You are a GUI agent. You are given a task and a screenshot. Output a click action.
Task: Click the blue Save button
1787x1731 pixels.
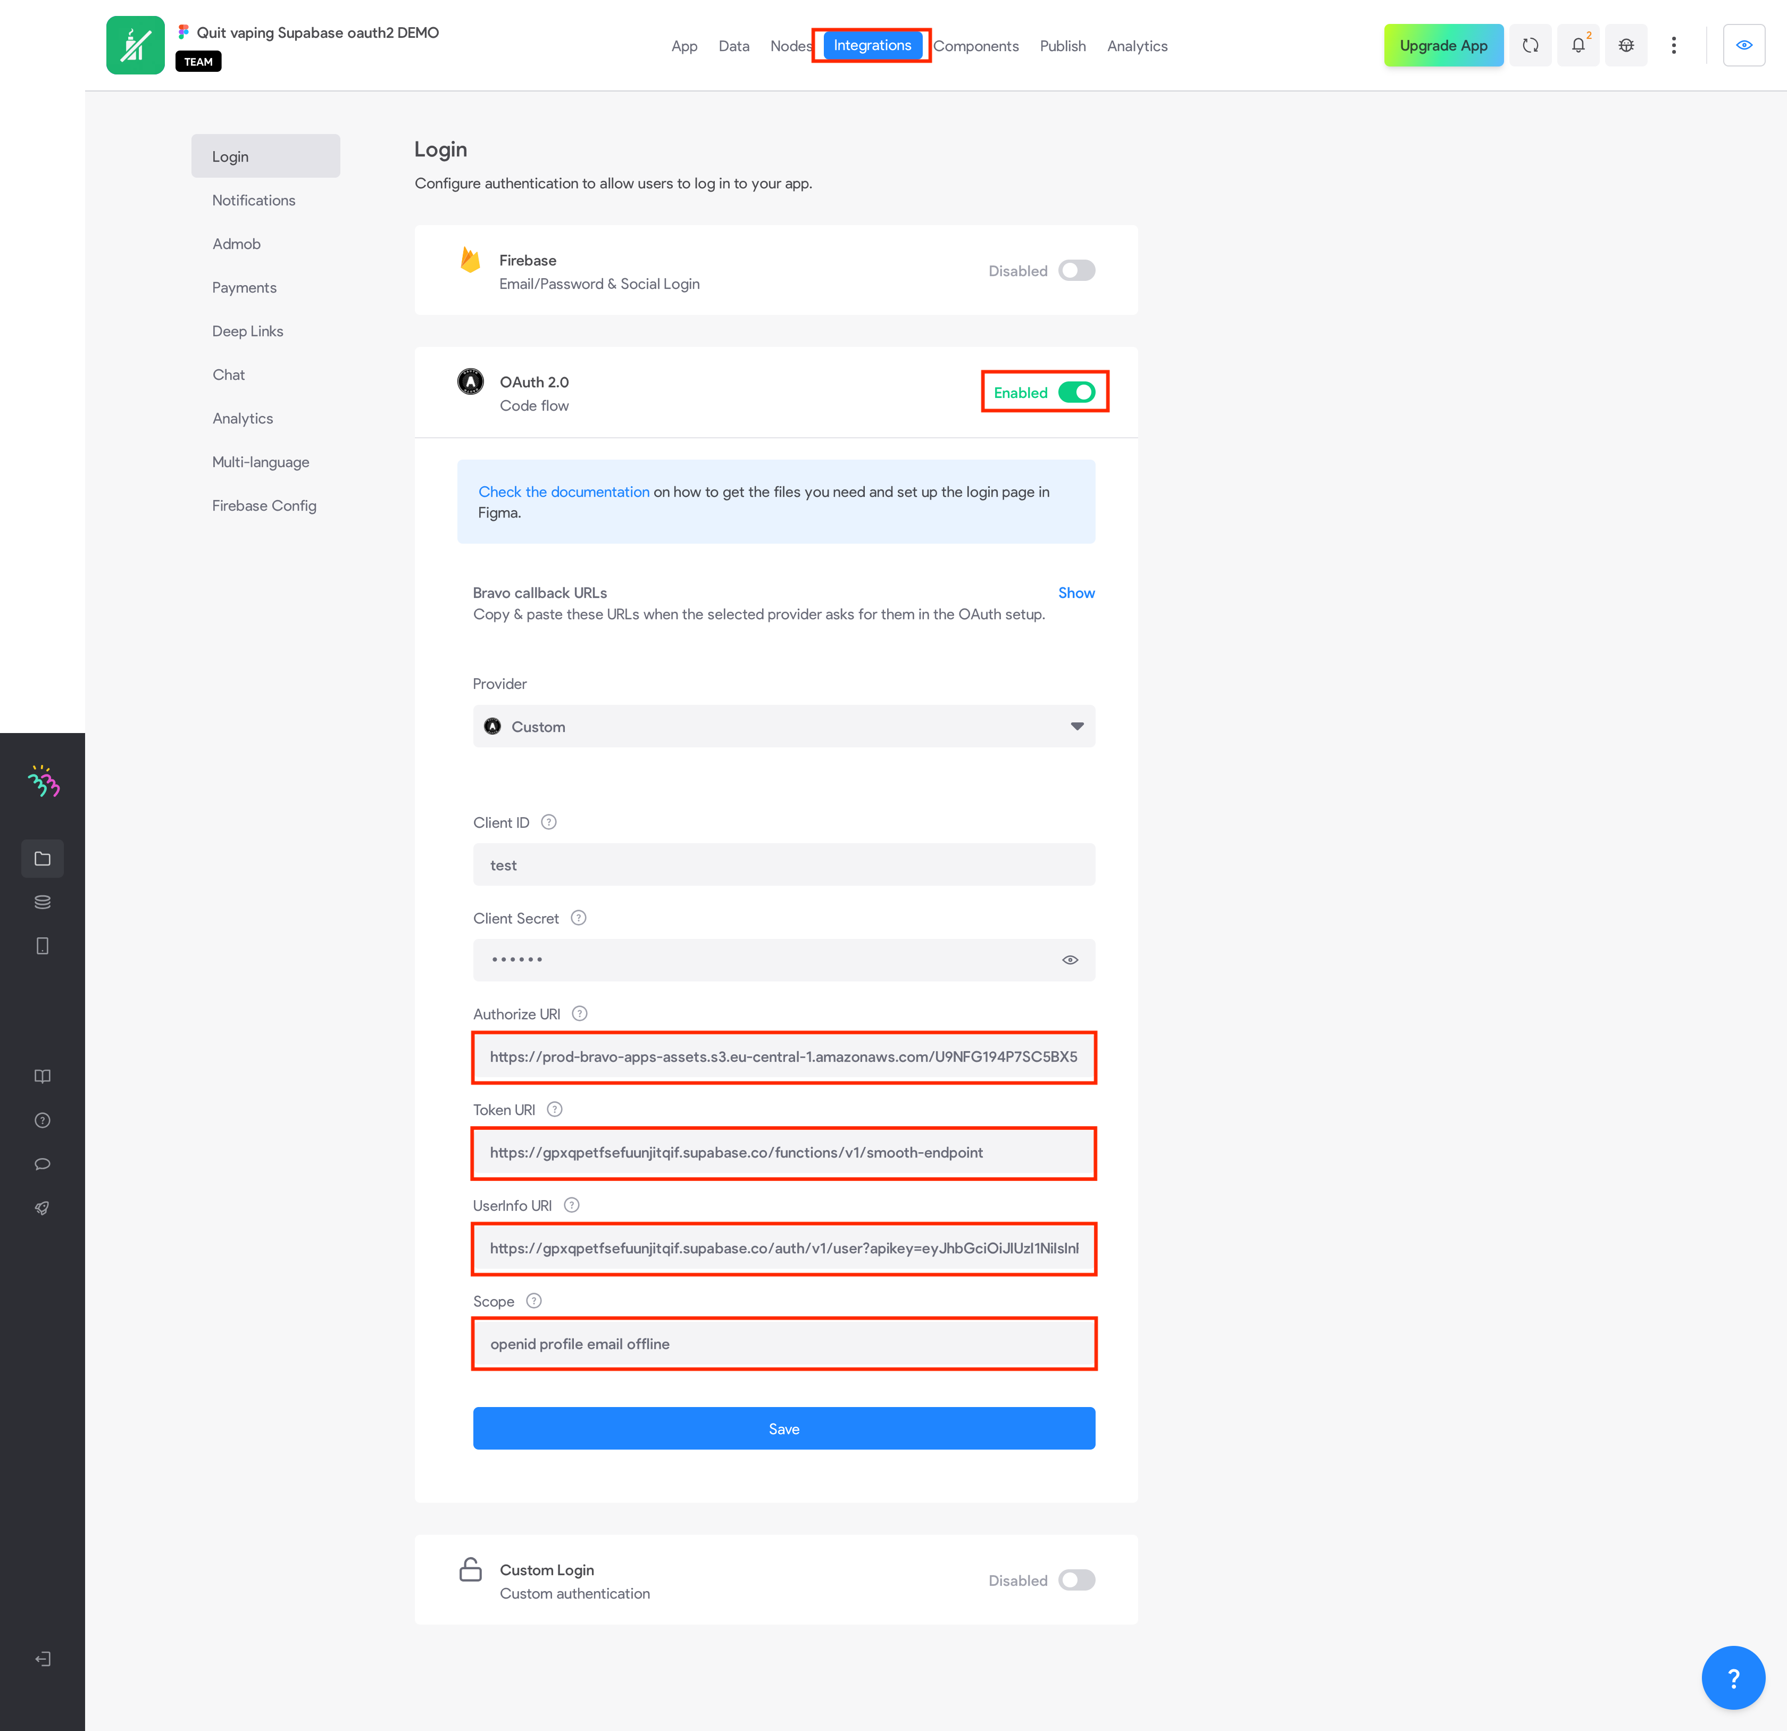coord(784,1428)
